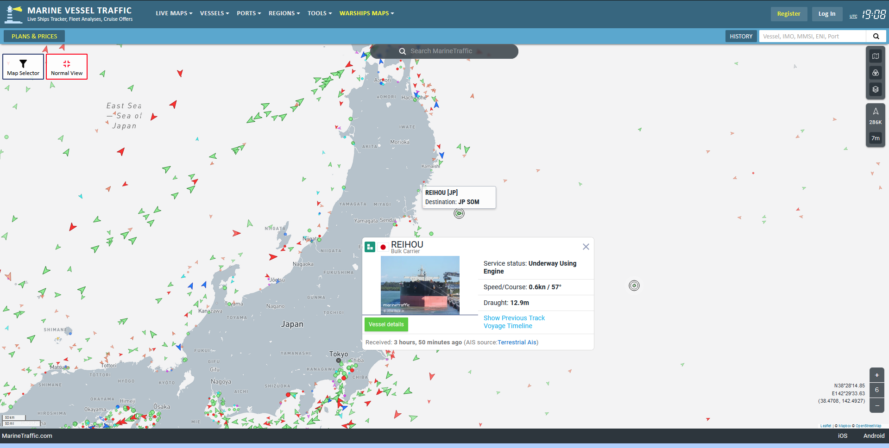
Task: Click the lighthouse site logo
Action: 13,14
